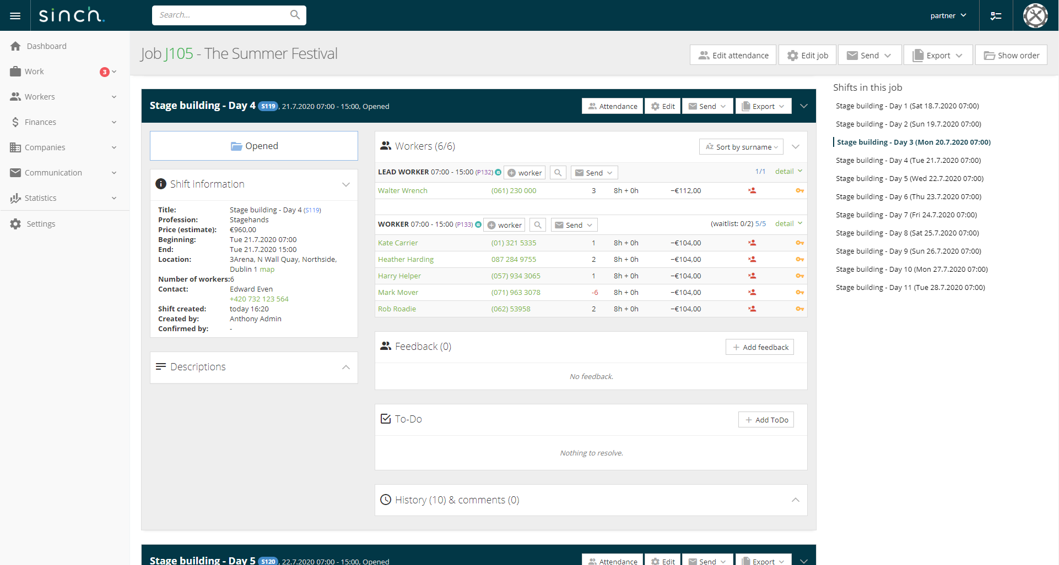This screenshot has height=565, width=1059.
Task: Click the Add ToDo button
Action: pos(766,419)
